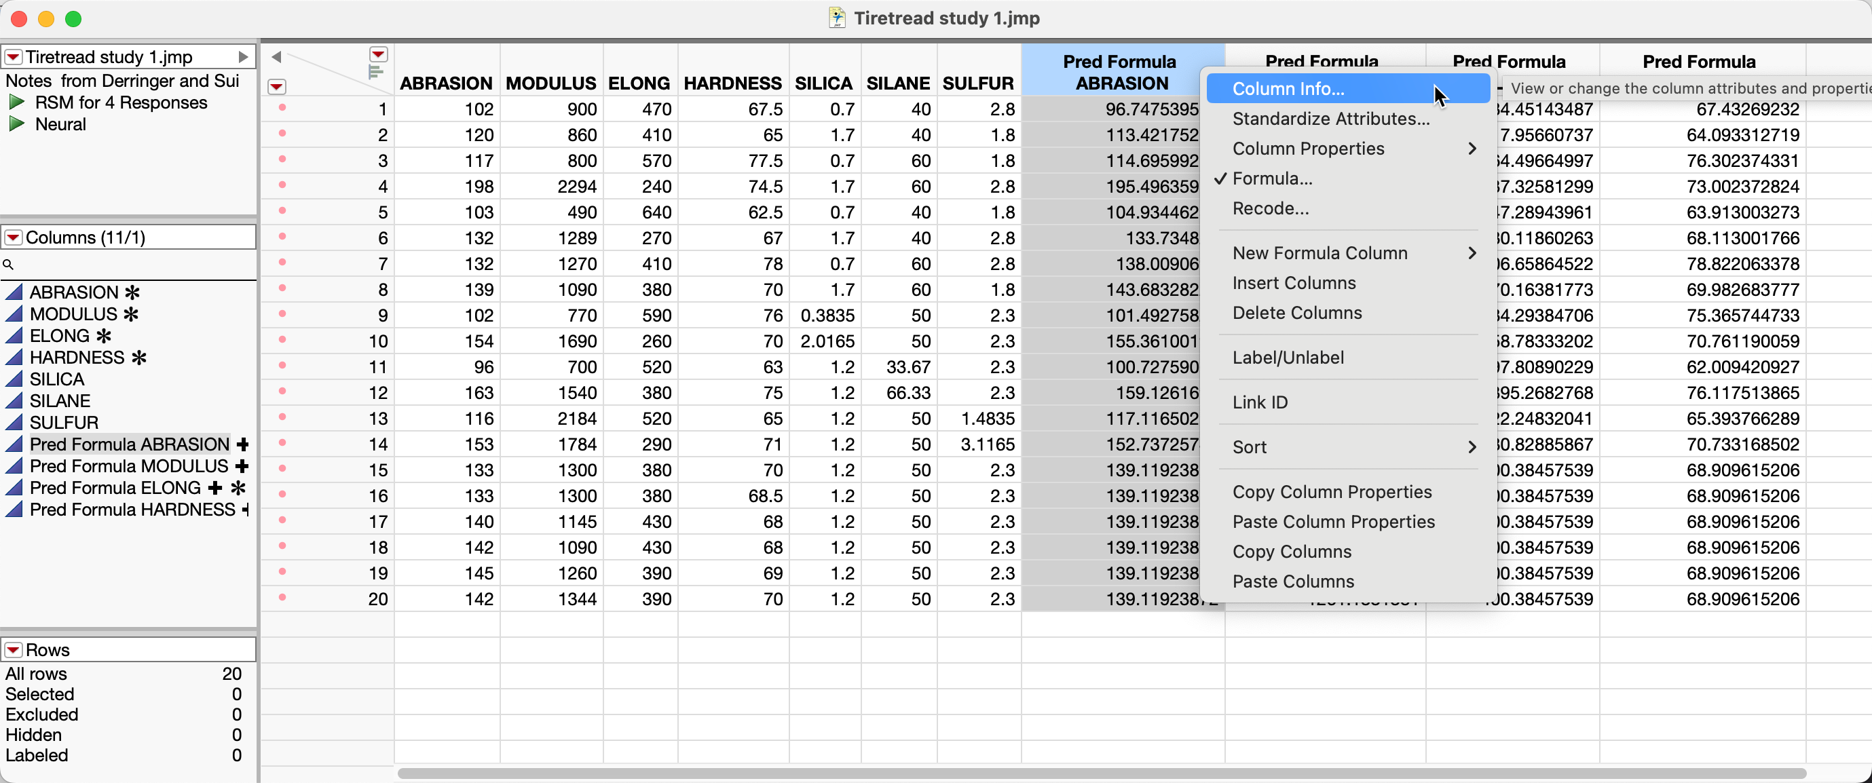Open the Rows panel red triangle menu
Screen dimensions: 1872x783
click(x=13, y=649)
